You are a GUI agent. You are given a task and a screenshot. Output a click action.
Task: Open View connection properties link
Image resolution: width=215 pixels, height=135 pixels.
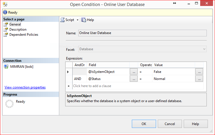pyautogui.click(x=25, y=87)
